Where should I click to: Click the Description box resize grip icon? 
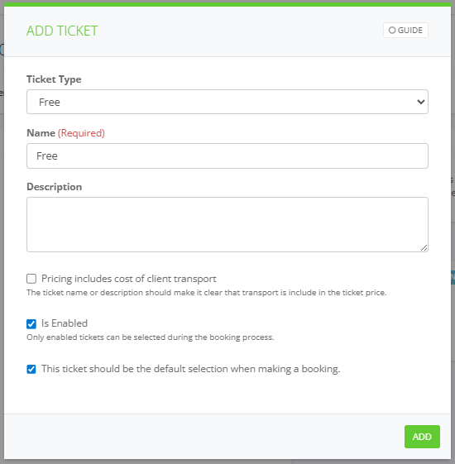tap(424, 248)
